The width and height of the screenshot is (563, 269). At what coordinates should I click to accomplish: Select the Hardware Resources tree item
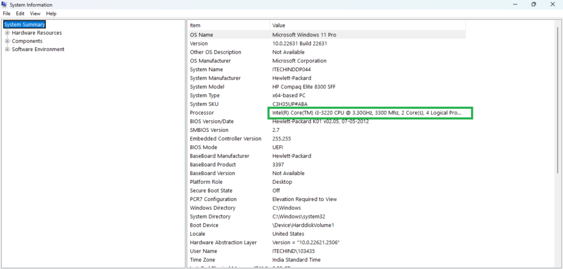point(37,32)
